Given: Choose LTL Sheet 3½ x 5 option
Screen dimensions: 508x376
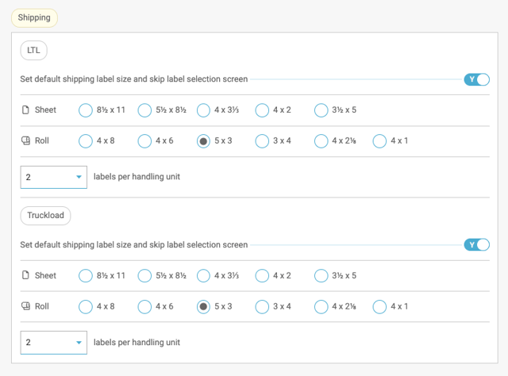Looking at the screenshot, I should (x=321, y=110).
